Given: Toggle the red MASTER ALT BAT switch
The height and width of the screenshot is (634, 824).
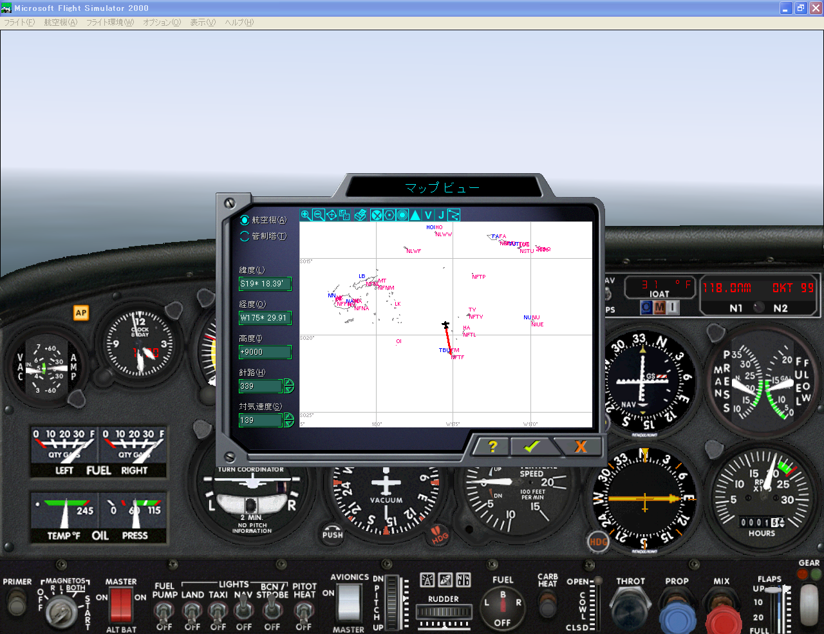Looking at the screenshot, I should tap(121, 604).
